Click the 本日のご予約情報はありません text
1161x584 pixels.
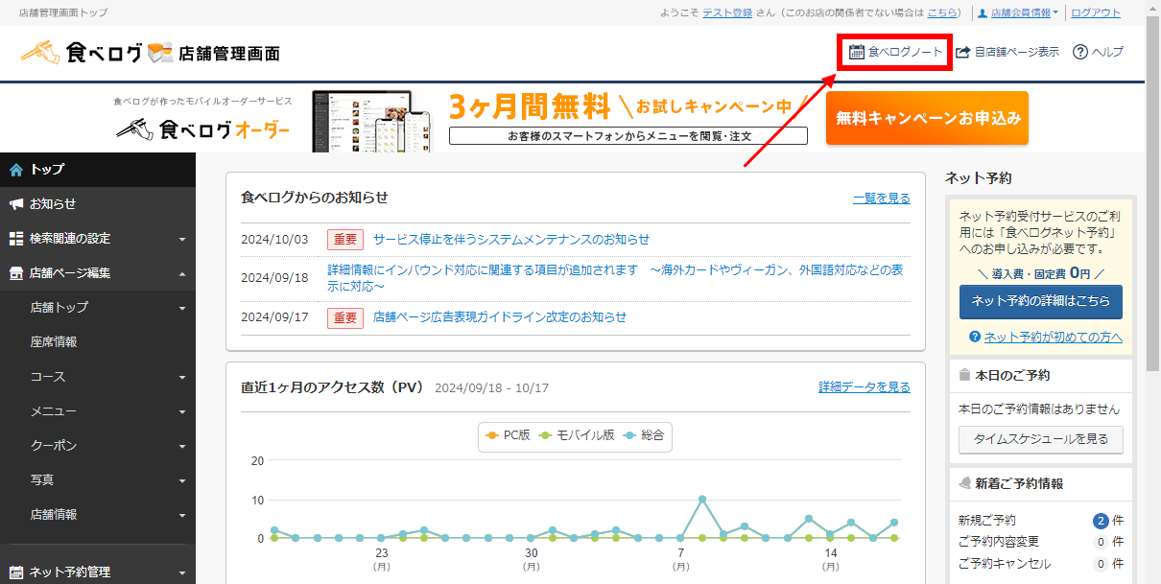click(1039, 409)
